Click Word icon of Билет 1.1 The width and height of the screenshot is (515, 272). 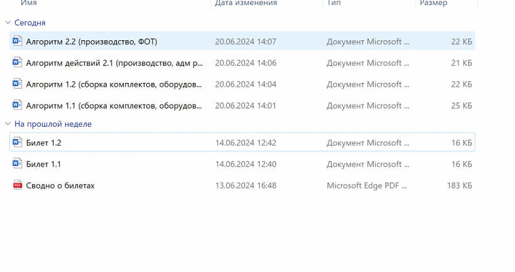tap(17, 164)
